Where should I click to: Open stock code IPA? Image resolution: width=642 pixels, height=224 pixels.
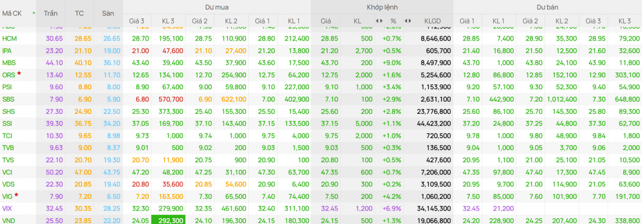[7, 51]
